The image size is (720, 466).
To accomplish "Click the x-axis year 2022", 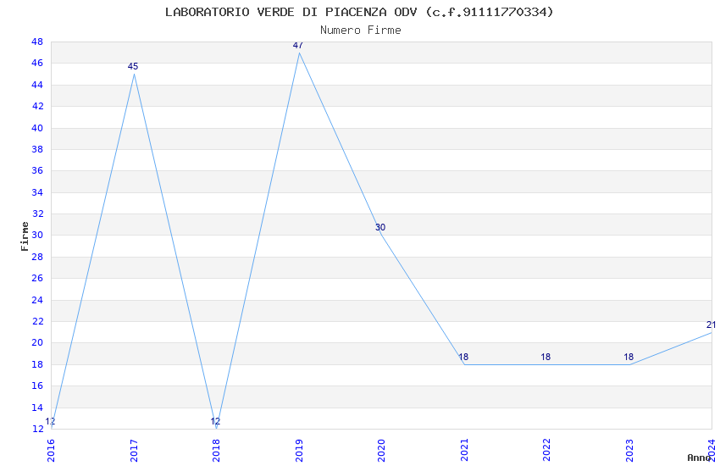I will coord(546,451).
